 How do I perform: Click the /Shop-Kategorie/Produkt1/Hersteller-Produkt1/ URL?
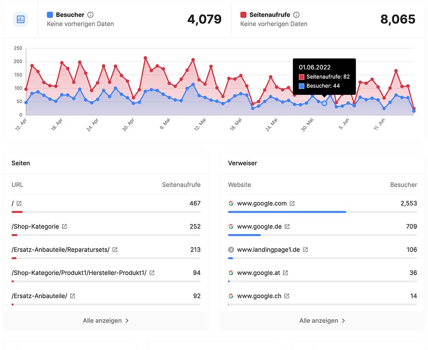tap(79, 273)
